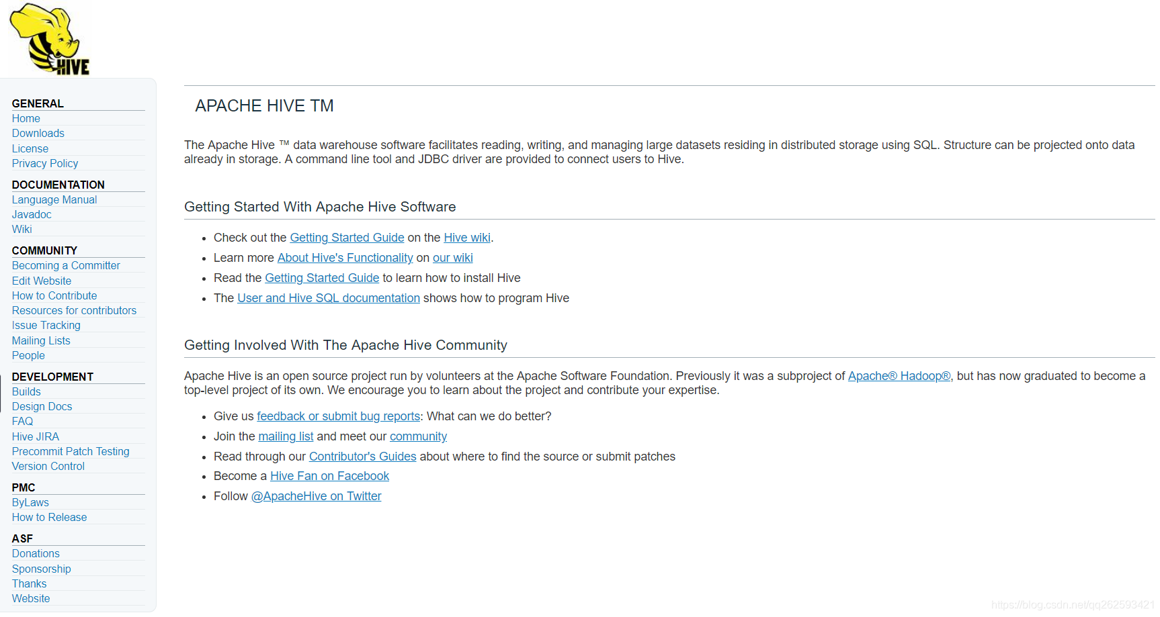
Task: Click the 'our wiki' link
Action: [x=453, y=258]
